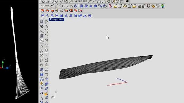Click the yellow stamp icon in the orange row
184x103 pixels.
57,11
